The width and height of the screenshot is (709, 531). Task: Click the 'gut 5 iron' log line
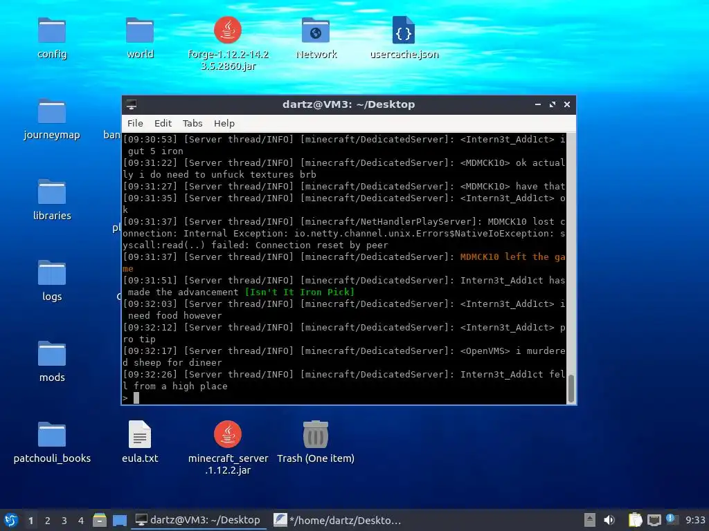(156, 151)
